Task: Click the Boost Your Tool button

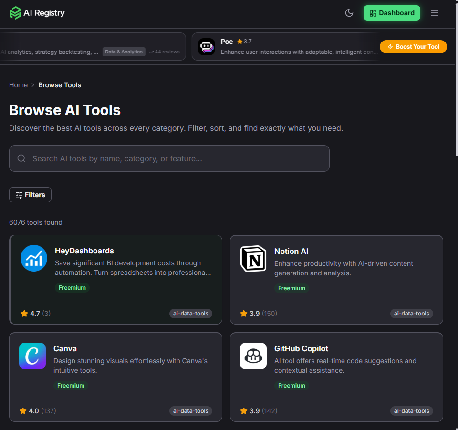Action: tap(413, 47)
